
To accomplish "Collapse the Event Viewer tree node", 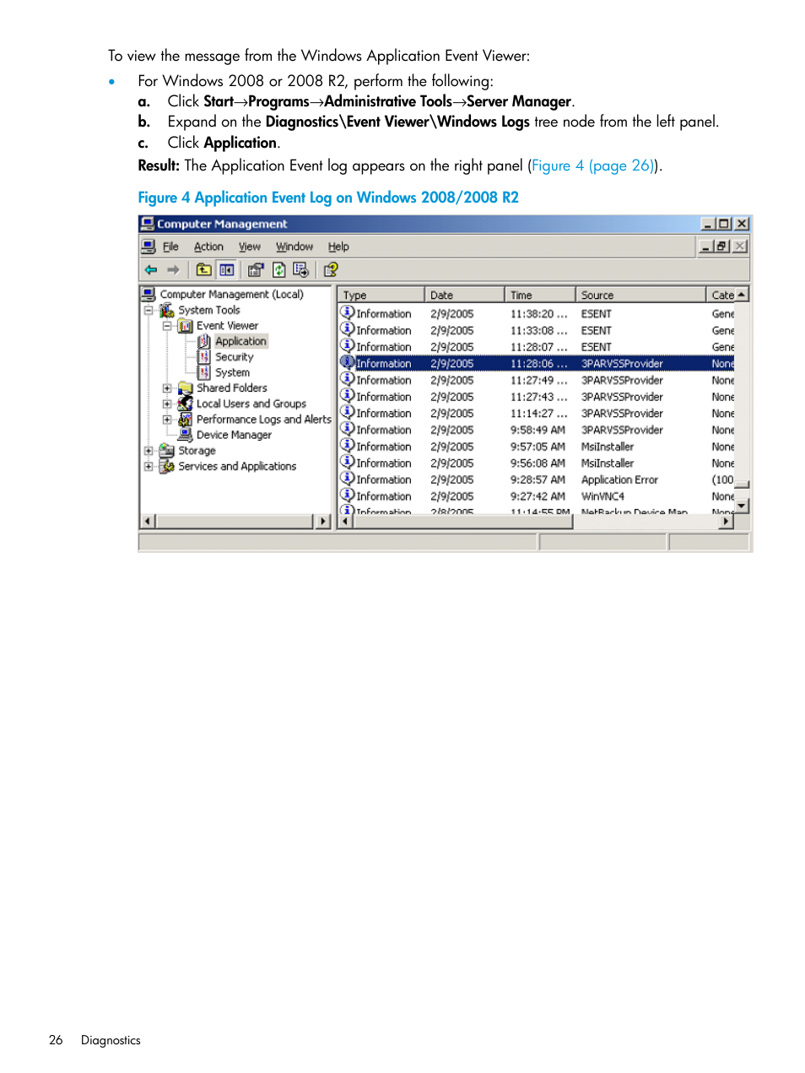I will [167, 326].
